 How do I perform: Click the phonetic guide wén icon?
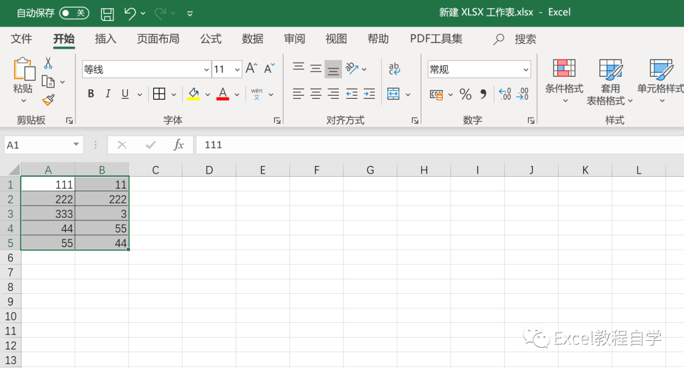click(257, 94)
